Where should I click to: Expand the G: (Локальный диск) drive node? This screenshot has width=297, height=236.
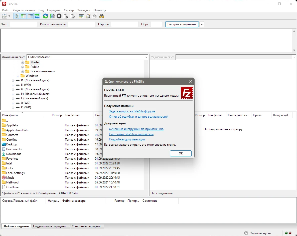(x=13, y=90)
